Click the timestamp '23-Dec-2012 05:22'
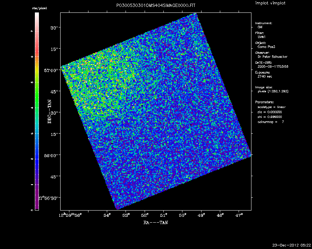 pyautogui.click(x=291, y=245)
